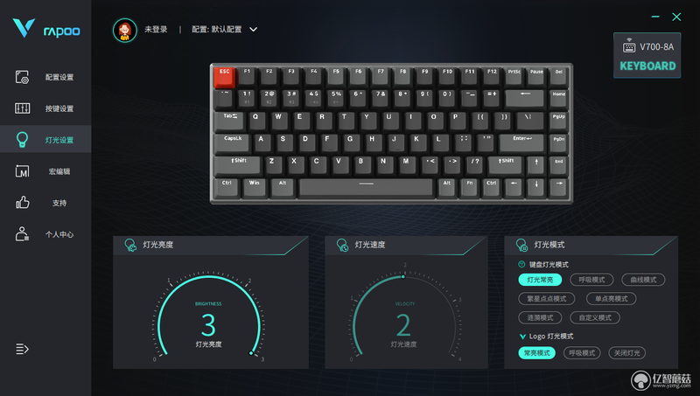The height and width of the screenshot is (396, 700).
Task: Open 配置设置 via its sidebar icon
Action: click(22, 77)
